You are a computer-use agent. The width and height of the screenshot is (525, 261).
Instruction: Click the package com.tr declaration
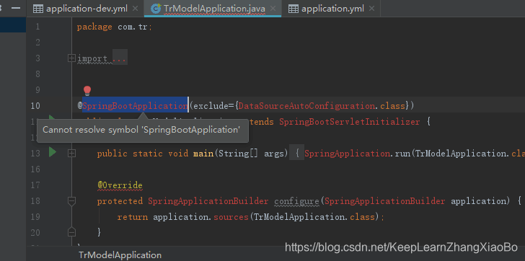(115, 27)
